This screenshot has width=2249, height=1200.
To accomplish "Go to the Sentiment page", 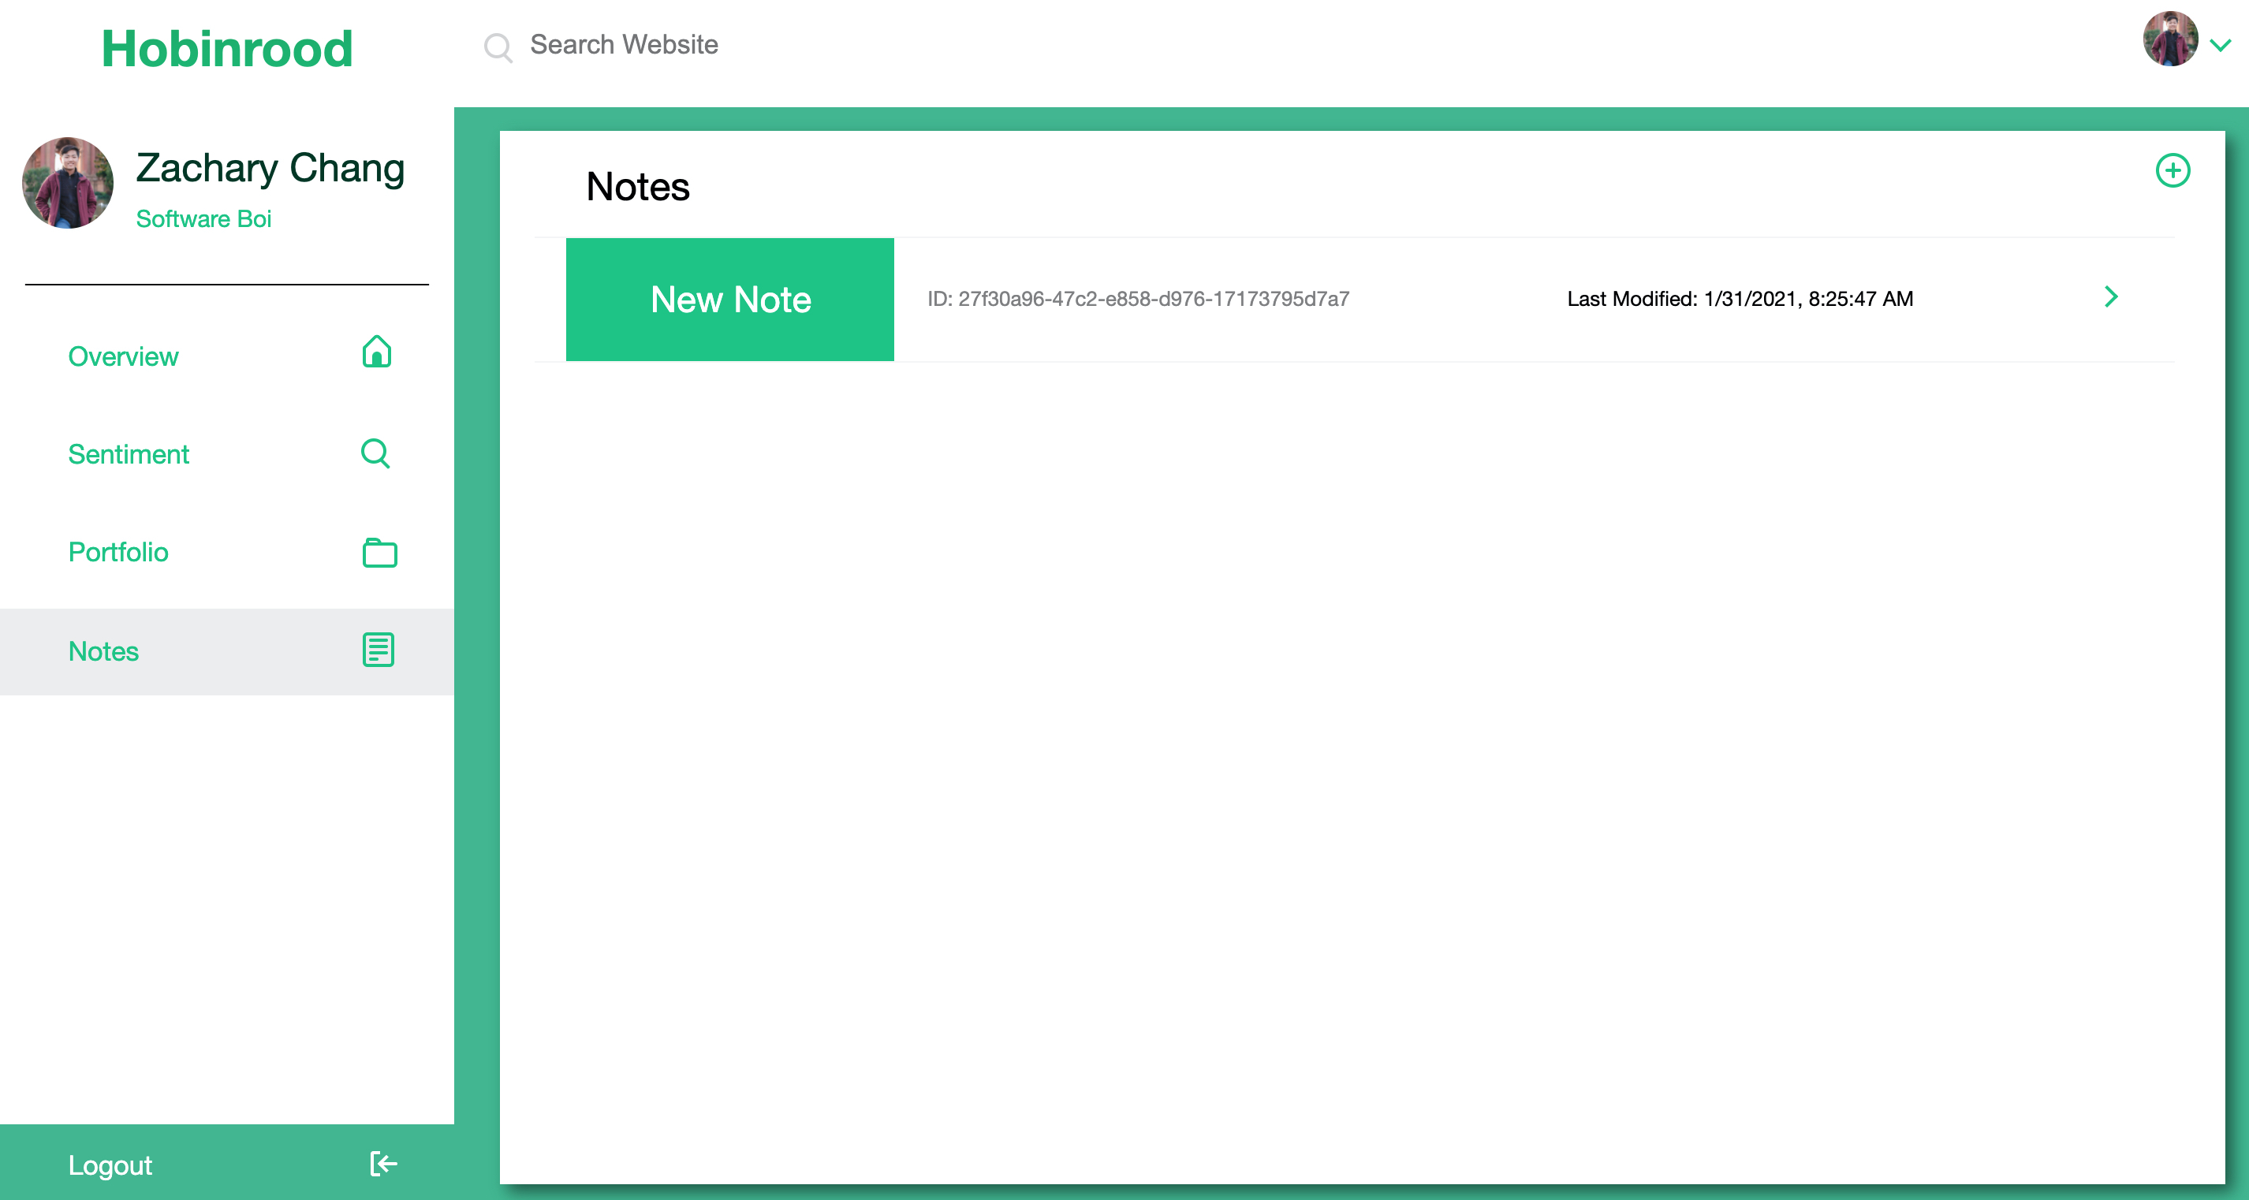I will [129, 454].
